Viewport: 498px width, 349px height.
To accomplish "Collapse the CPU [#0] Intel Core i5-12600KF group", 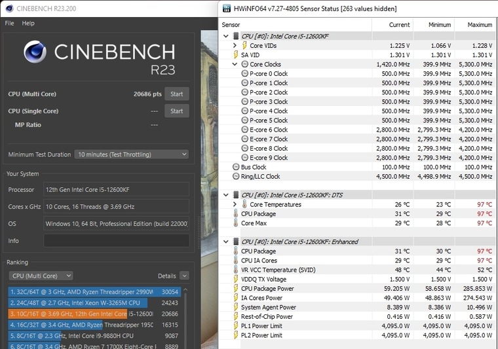I will pyautogui.click(x=226, y=36).
